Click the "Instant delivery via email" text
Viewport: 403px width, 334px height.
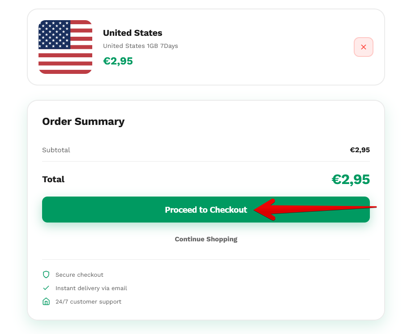pos(91,288)
